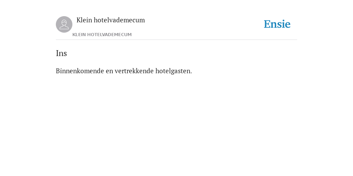Click the definition sentence about hotelgasten
This screenshot has width=353, height=176.
124,71
